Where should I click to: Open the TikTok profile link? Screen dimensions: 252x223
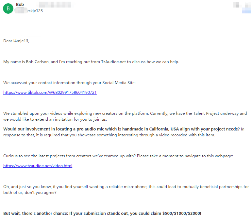pyautogui.click(x=50, y=93)
